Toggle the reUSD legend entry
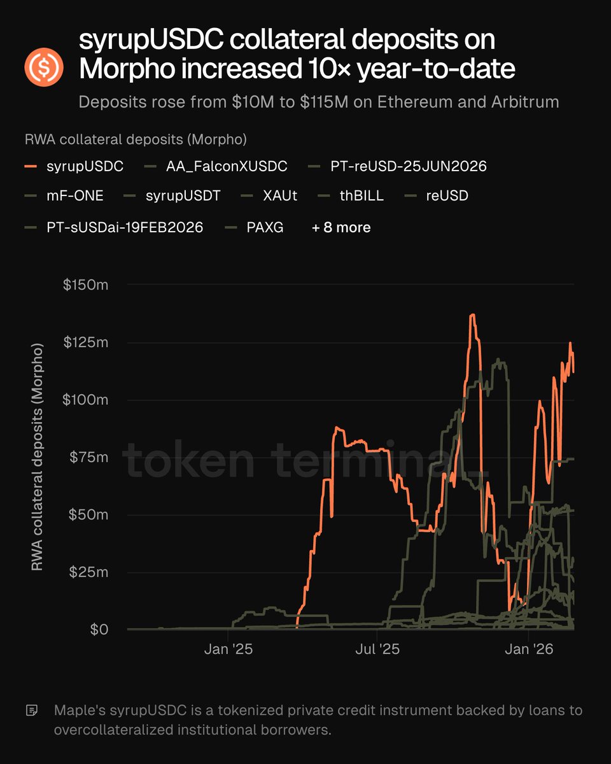The width and height of the screenshot is (611, 764). click(447, 196)
